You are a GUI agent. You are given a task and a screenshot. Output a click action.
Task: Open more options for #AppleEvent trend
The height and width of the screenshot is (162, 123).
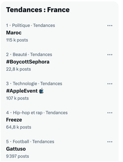coord(110,84)
